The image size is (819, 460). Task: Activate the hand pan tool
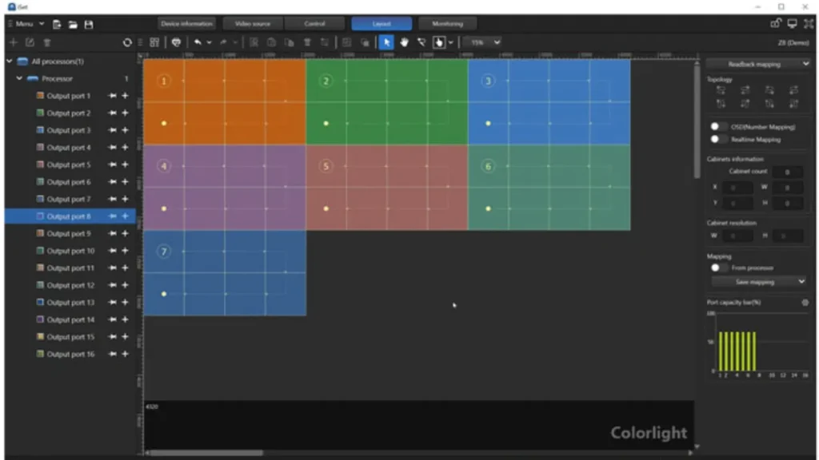405,42
